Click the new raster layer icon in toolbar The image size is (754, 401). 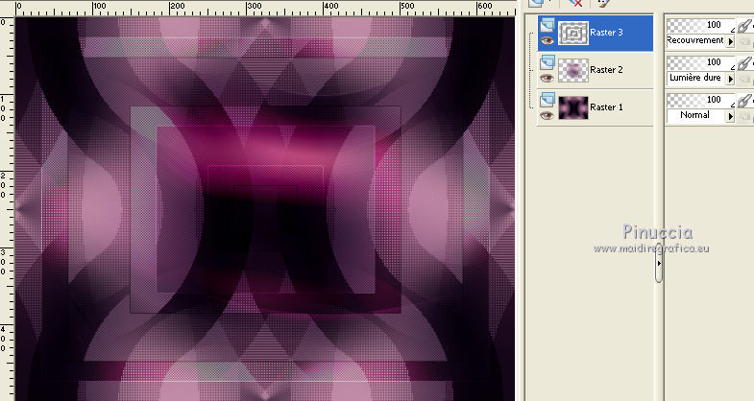coord(537,3)
